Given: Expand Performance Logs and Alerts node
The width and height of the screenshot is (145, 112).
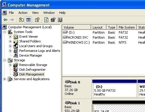Looking at the screenshot, I should click(x=10, y=51).
